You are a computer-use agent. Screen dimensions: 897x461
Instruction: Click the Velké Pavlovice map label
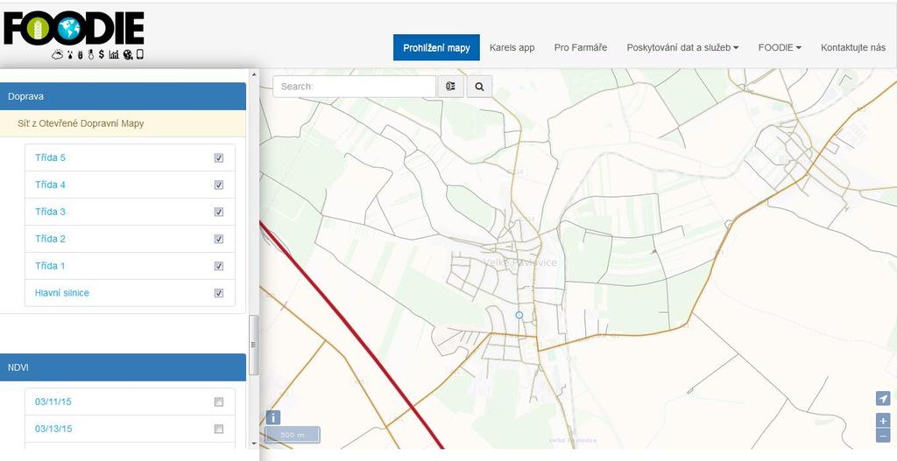pyautogui.click(x=520, y=262)
